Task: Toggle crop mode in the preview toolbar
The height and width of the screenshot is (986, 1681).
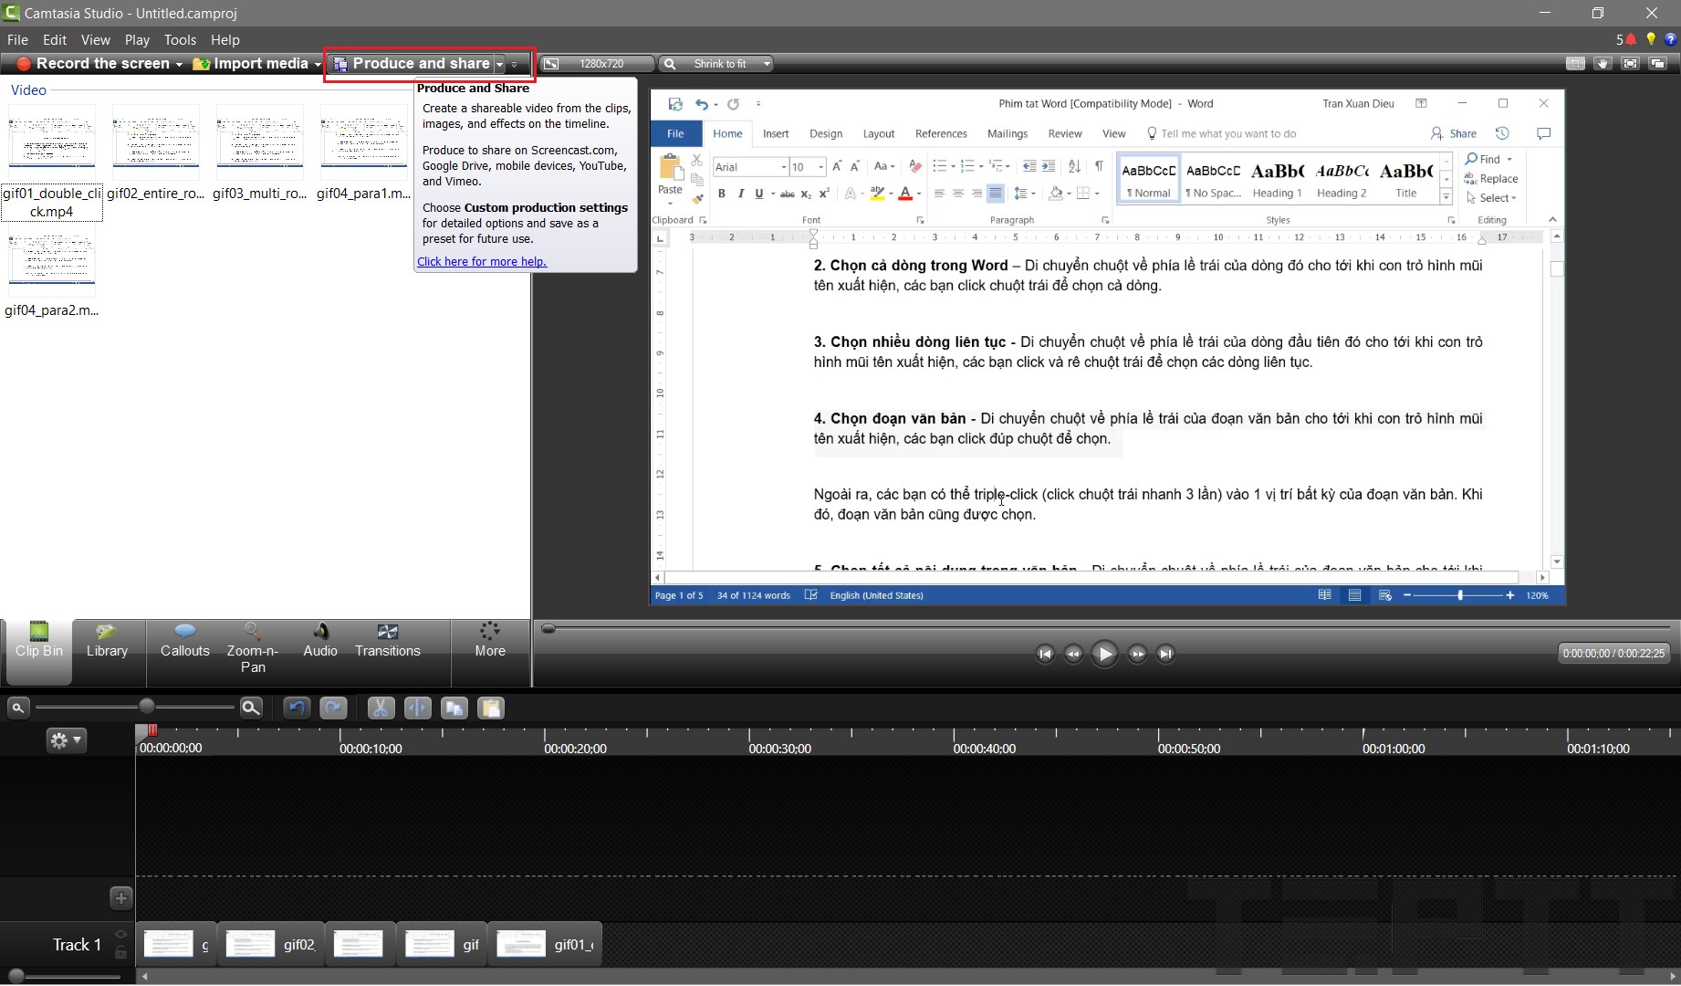Action: [1575, 63]
